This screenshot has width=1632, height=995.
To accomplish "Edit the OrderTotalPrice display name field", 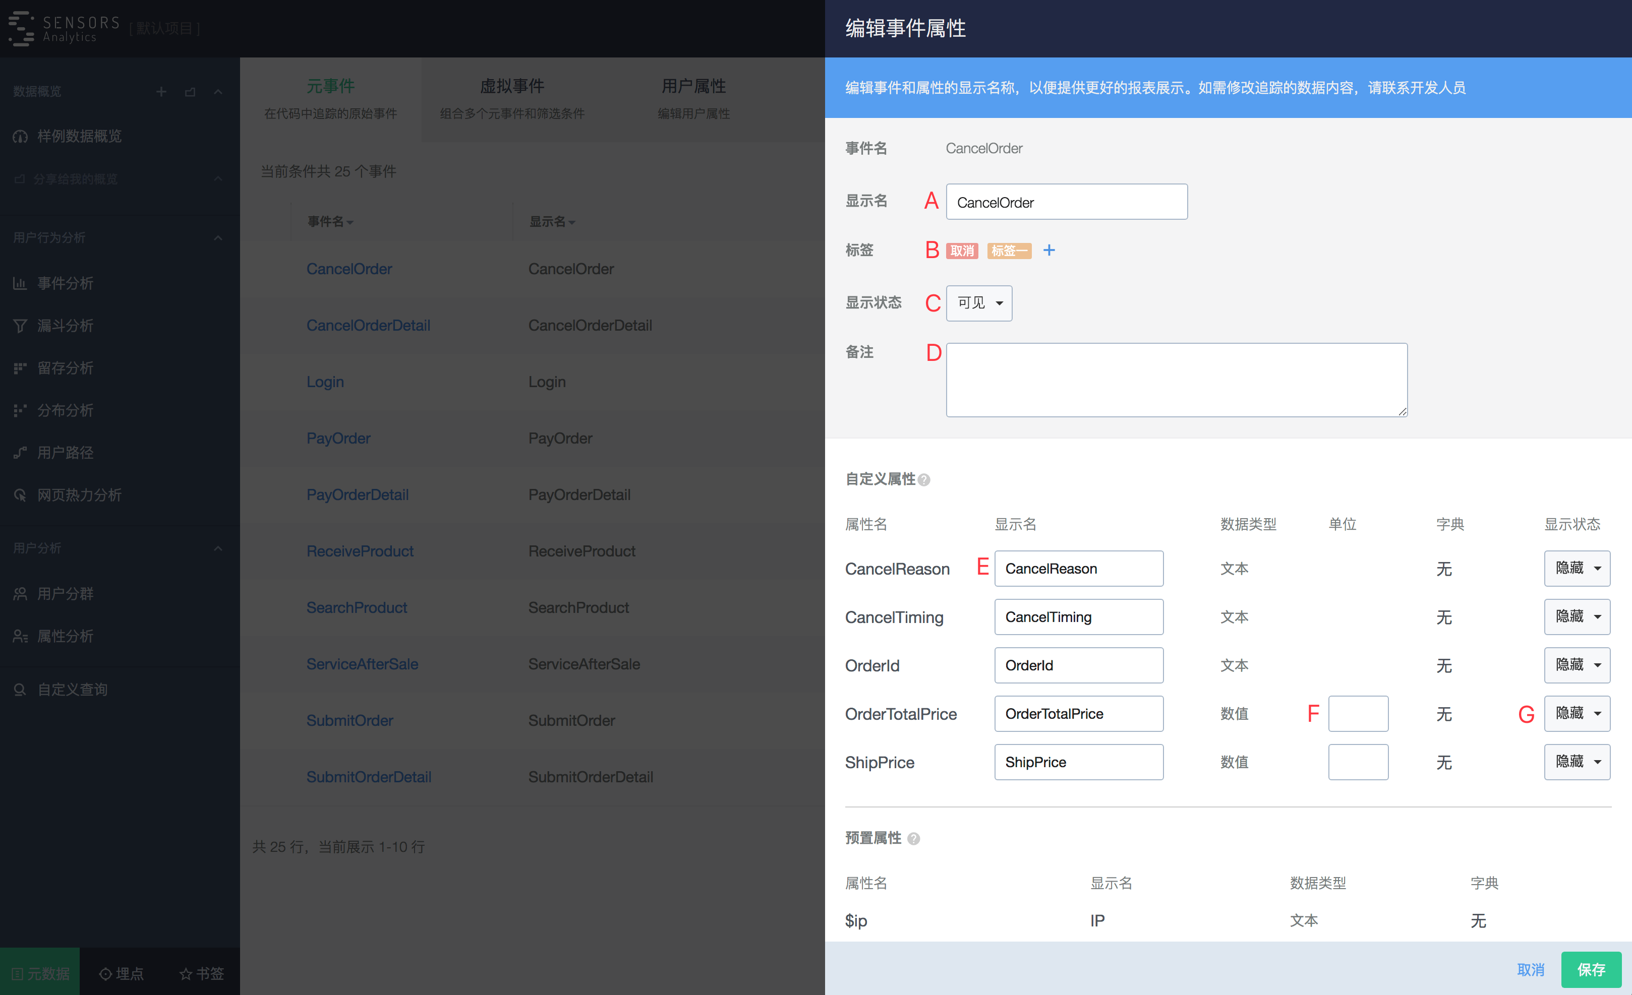I will 1078,714.
